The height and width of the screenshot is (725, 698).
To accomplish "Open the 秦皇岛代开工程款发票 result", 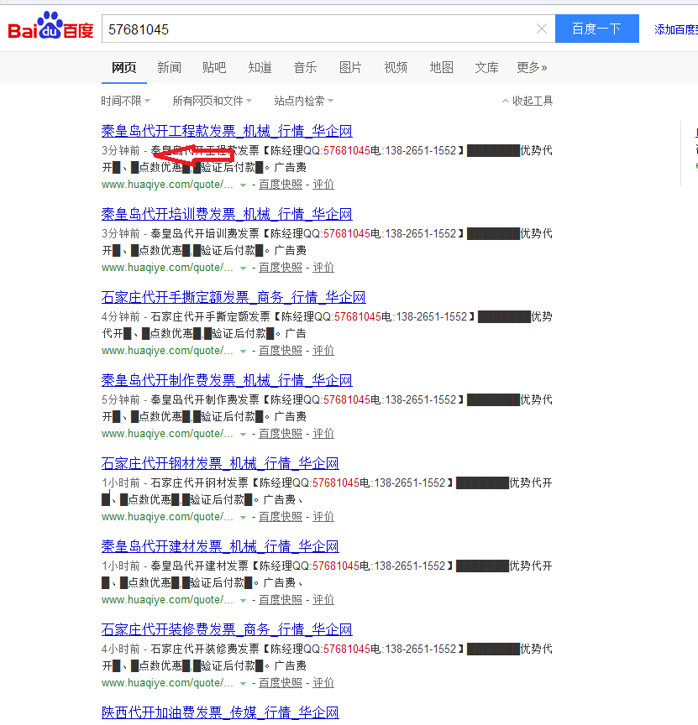I will [225, 131].
